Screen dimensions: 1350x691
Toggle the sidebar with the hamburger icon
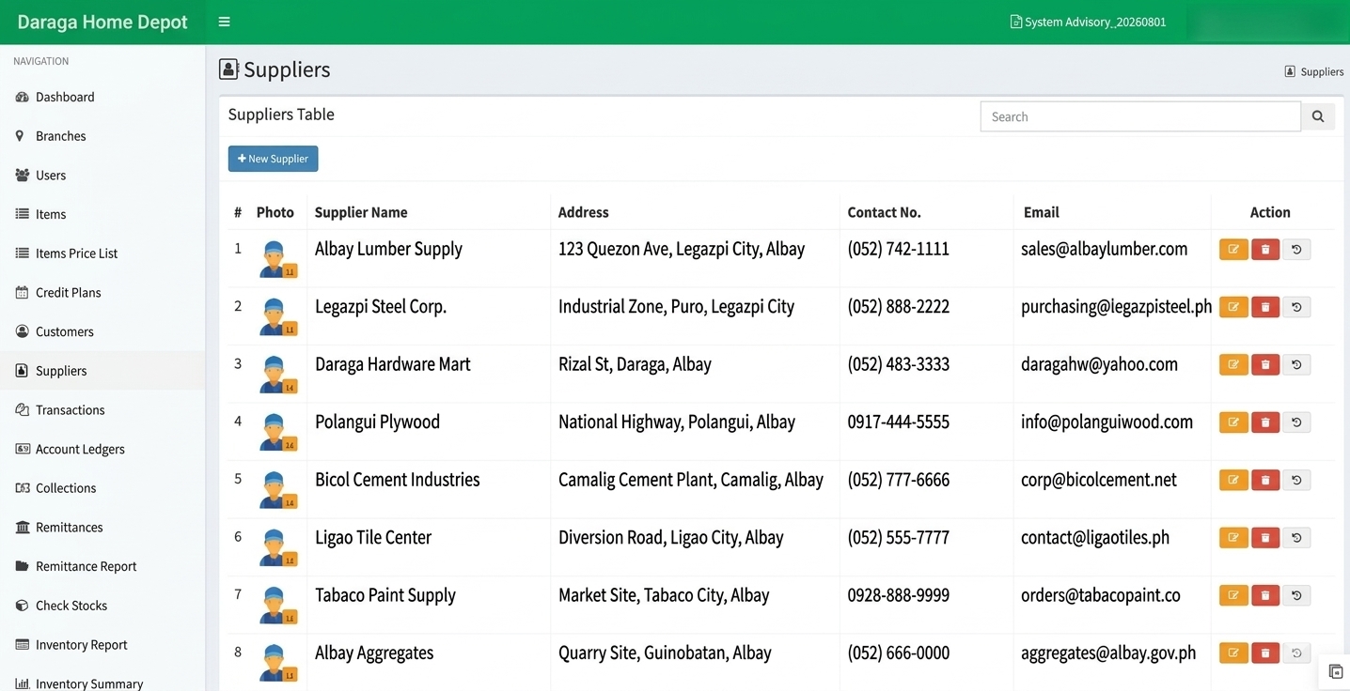[x=224, y=22]
